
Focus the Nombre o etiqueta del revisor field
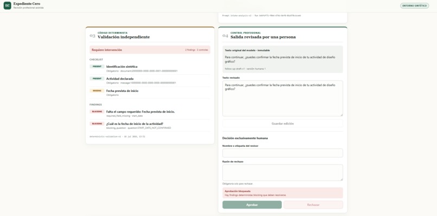(x=282, y=153)
